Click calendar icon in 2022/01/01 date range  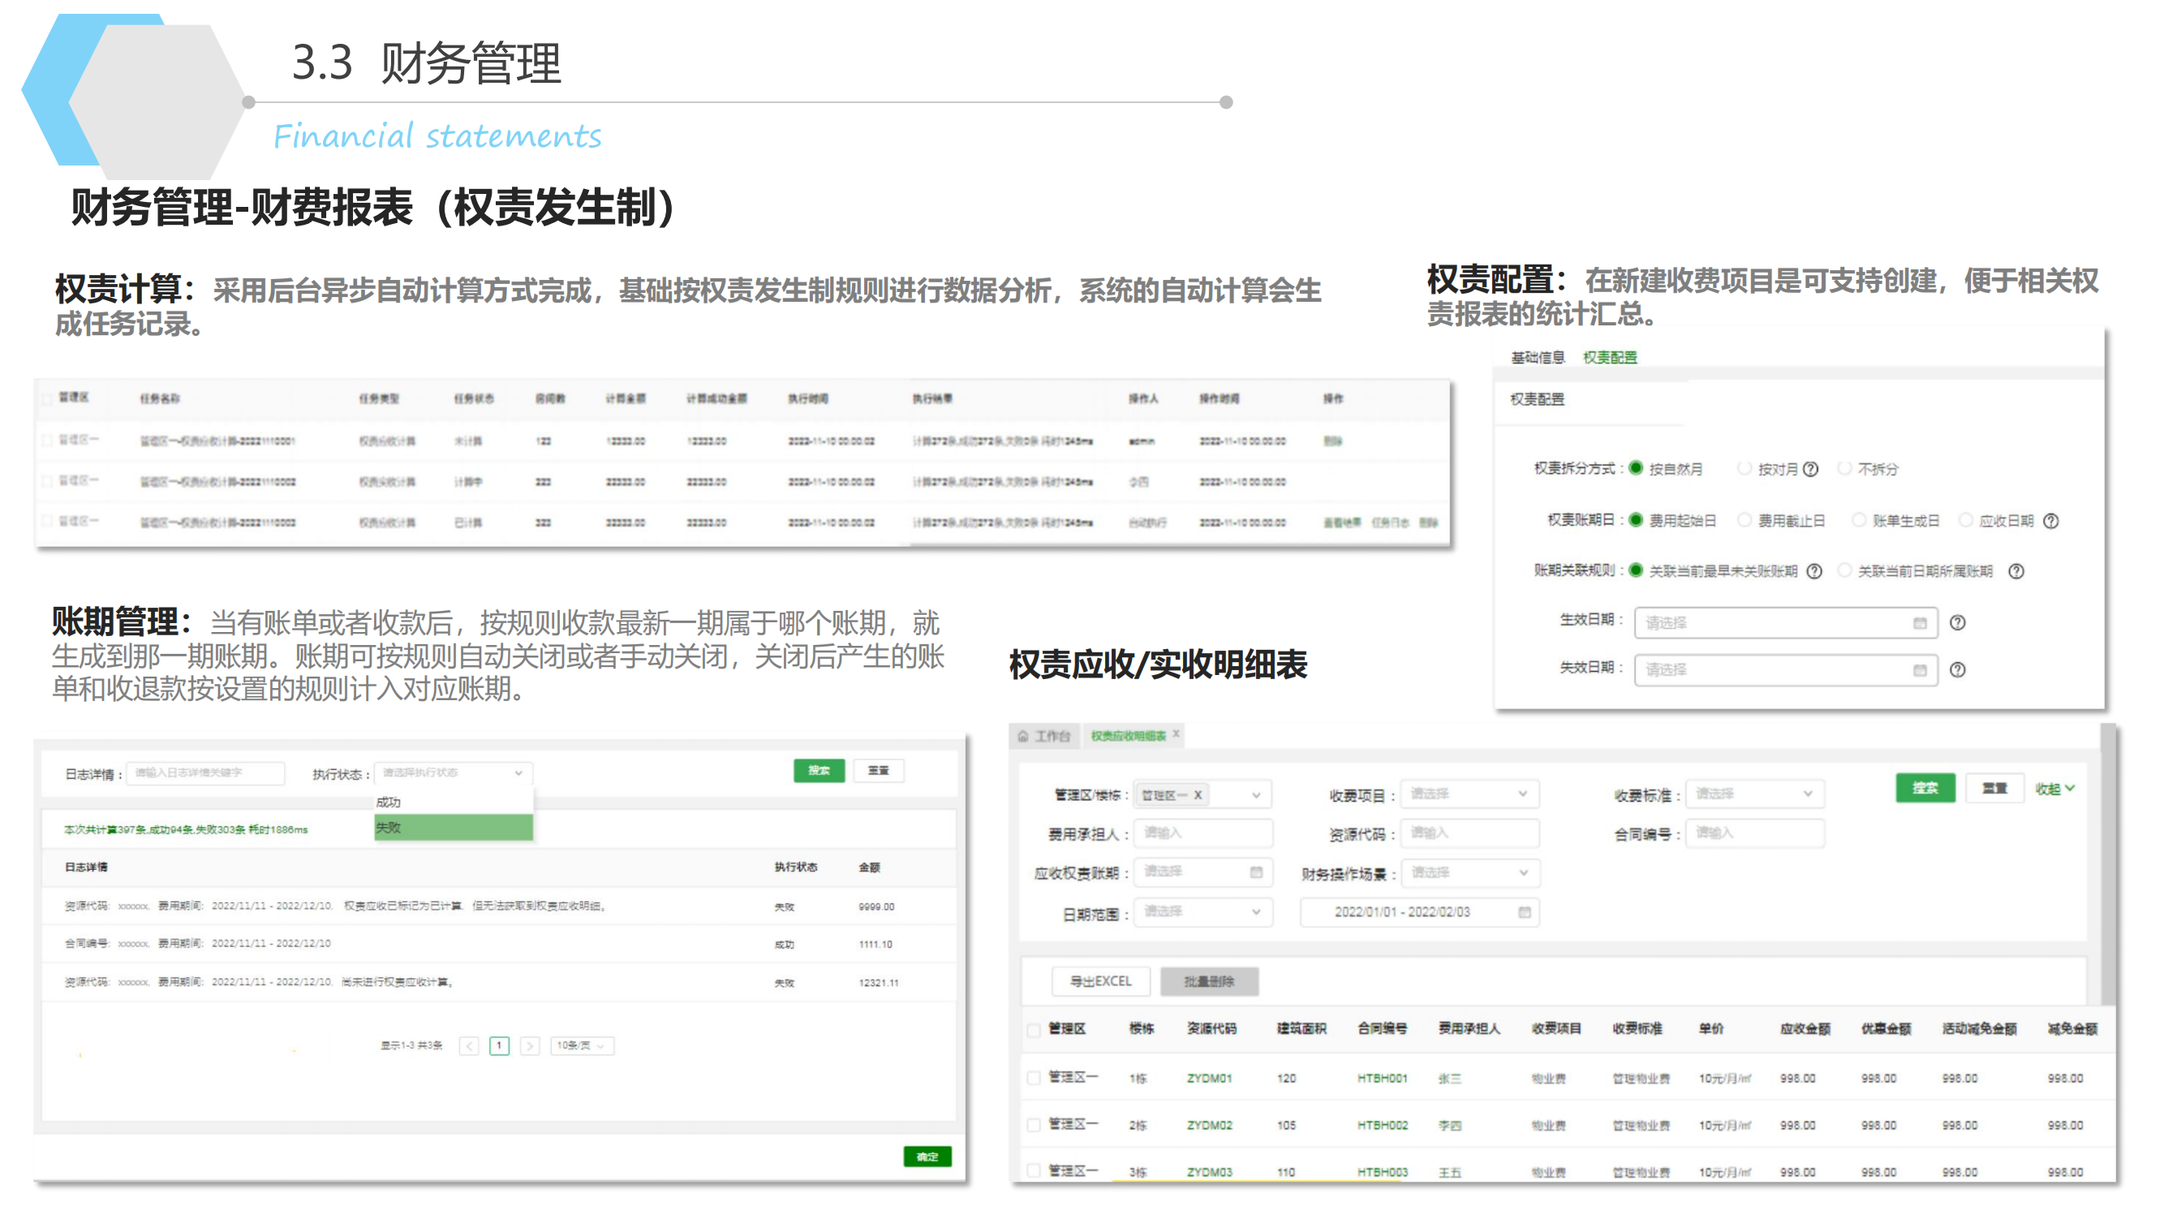point(1524,911)
